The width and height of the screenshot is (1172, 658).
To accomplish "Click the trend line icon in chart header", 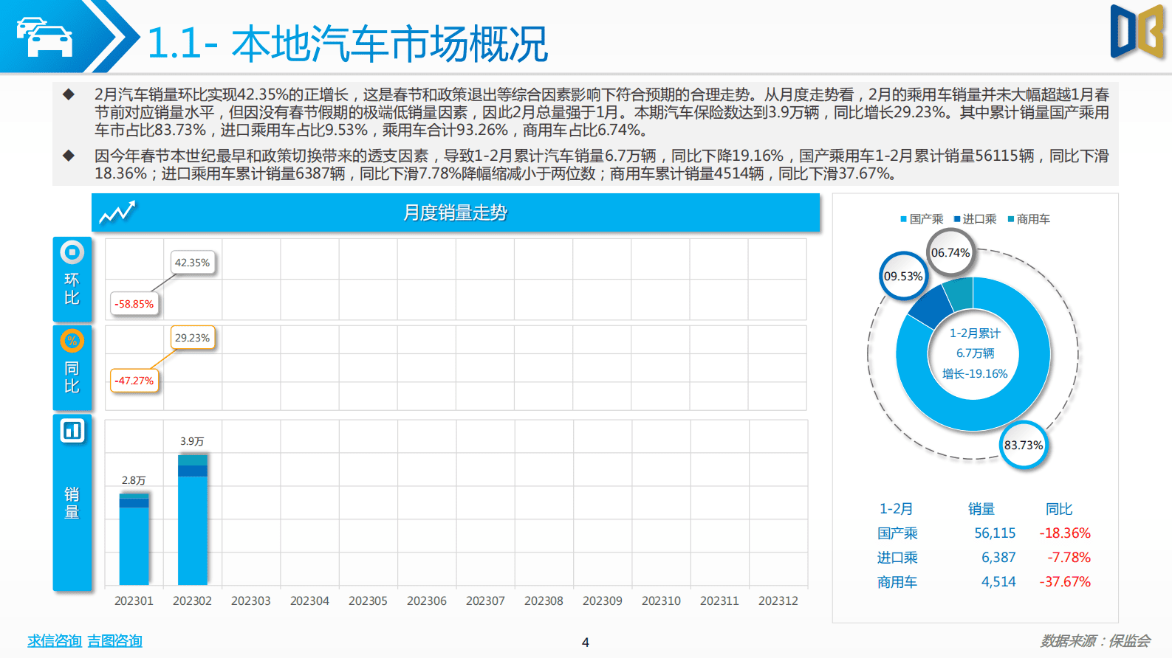I will 118,212.
